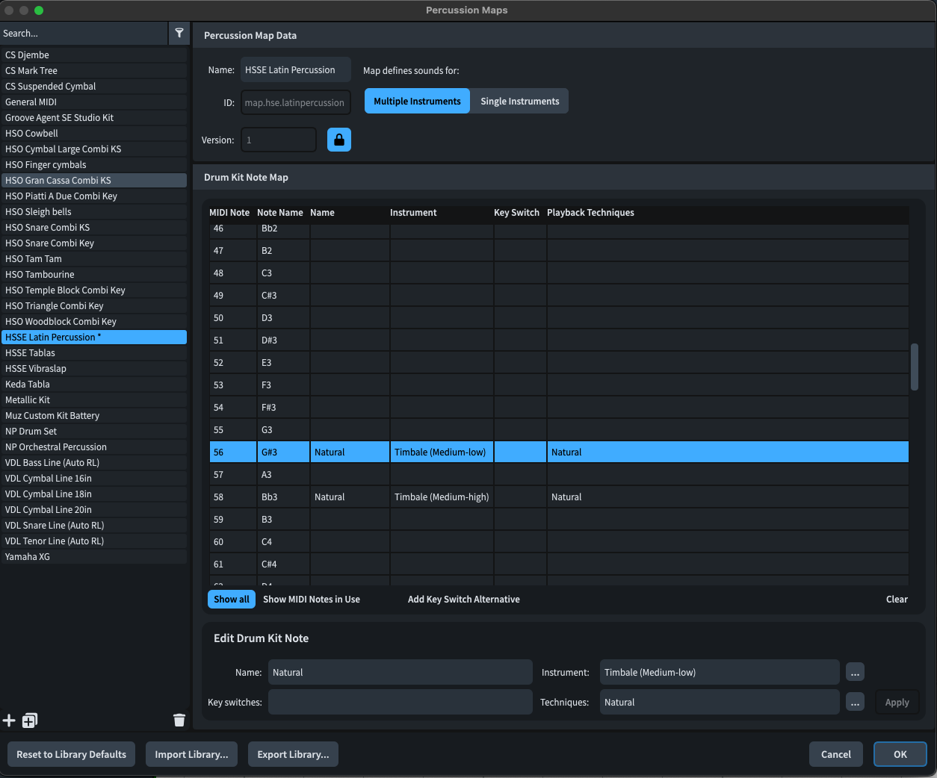Apply the drum kit note edits

(x=897, y=702)
